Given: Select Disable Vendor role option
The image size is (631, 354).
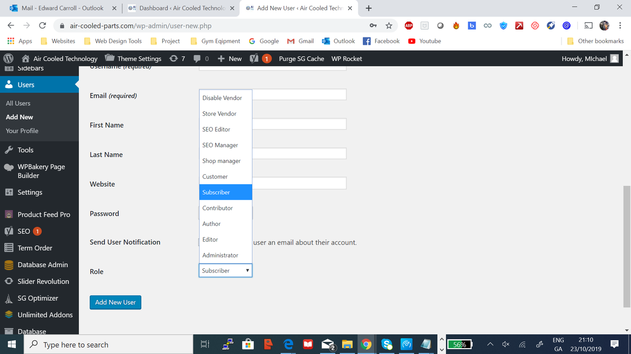Looking at the screenshot, I should click(226, 98).
